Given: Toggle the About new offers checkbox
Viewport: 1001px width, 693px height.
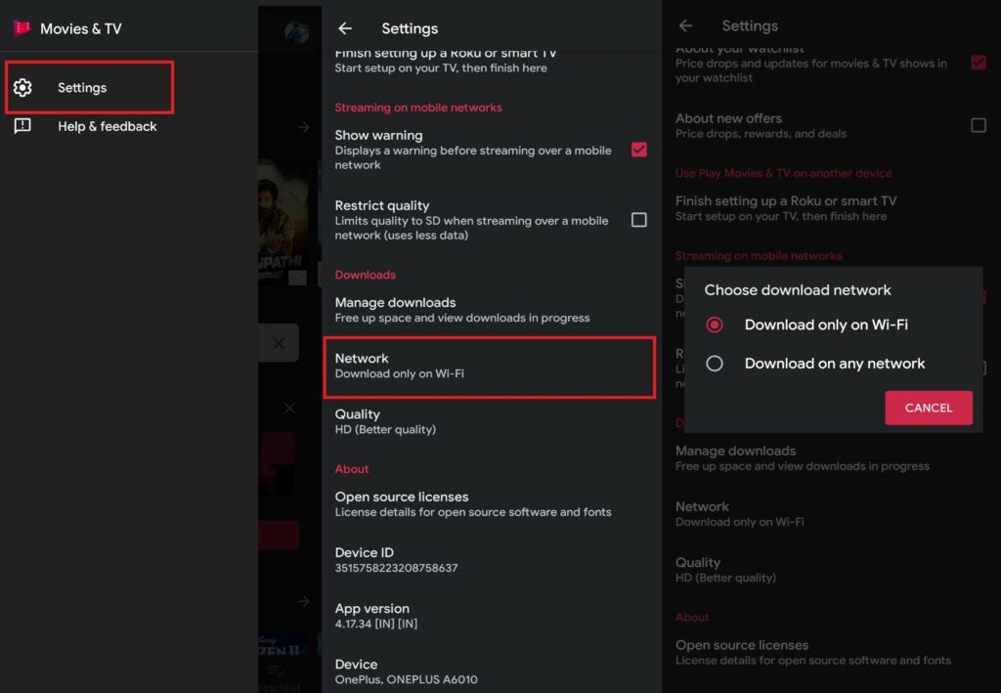Looking at the screenshot, I should coord(978,125).
